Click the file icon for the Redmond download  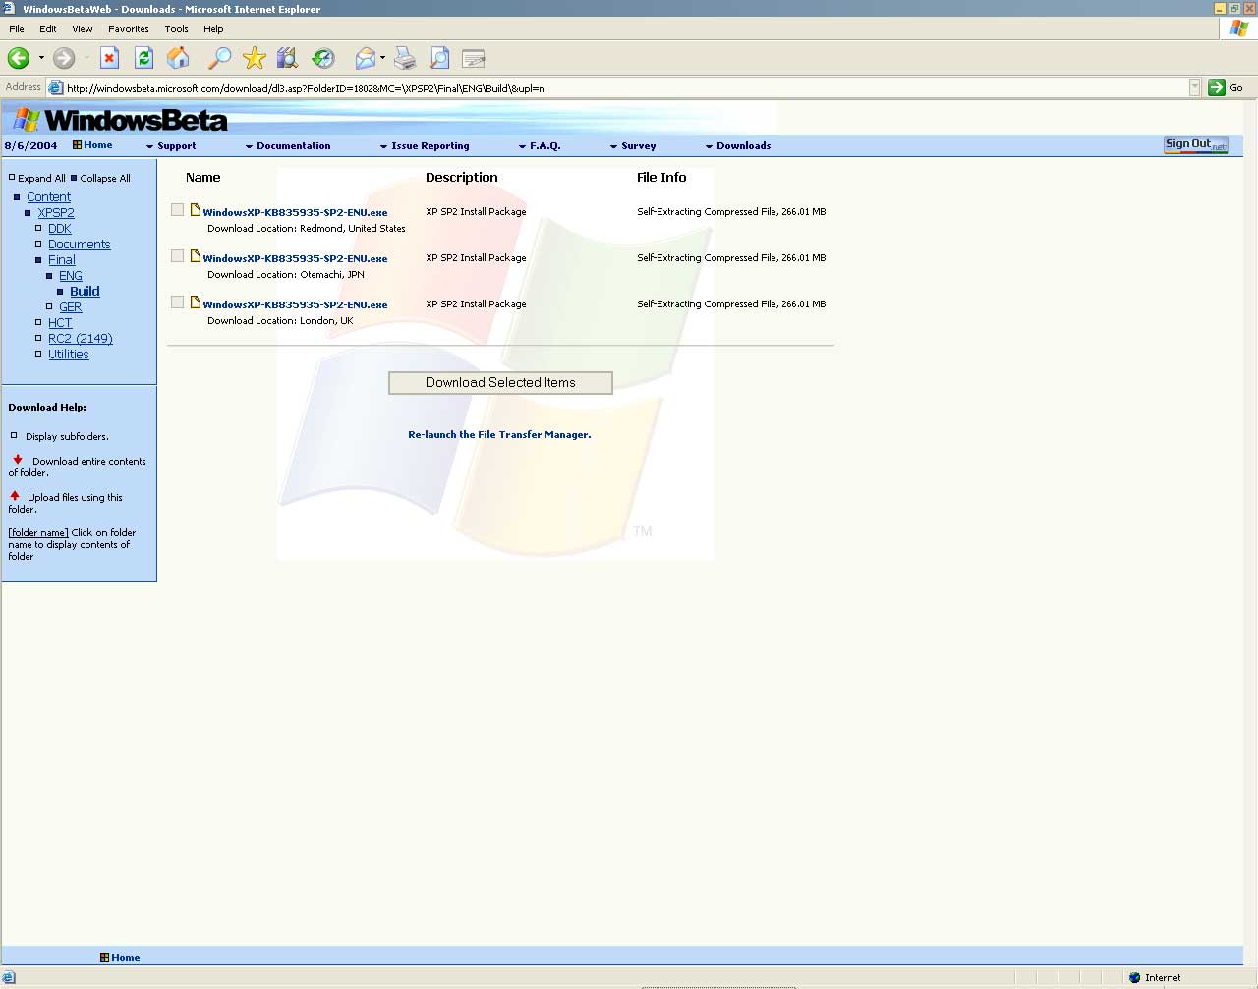(x=196, y=209)
